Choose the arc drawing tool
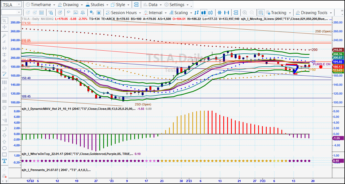The height and width of the screenshot is (184, 345). pyautogui.click(x=4, y=129)
